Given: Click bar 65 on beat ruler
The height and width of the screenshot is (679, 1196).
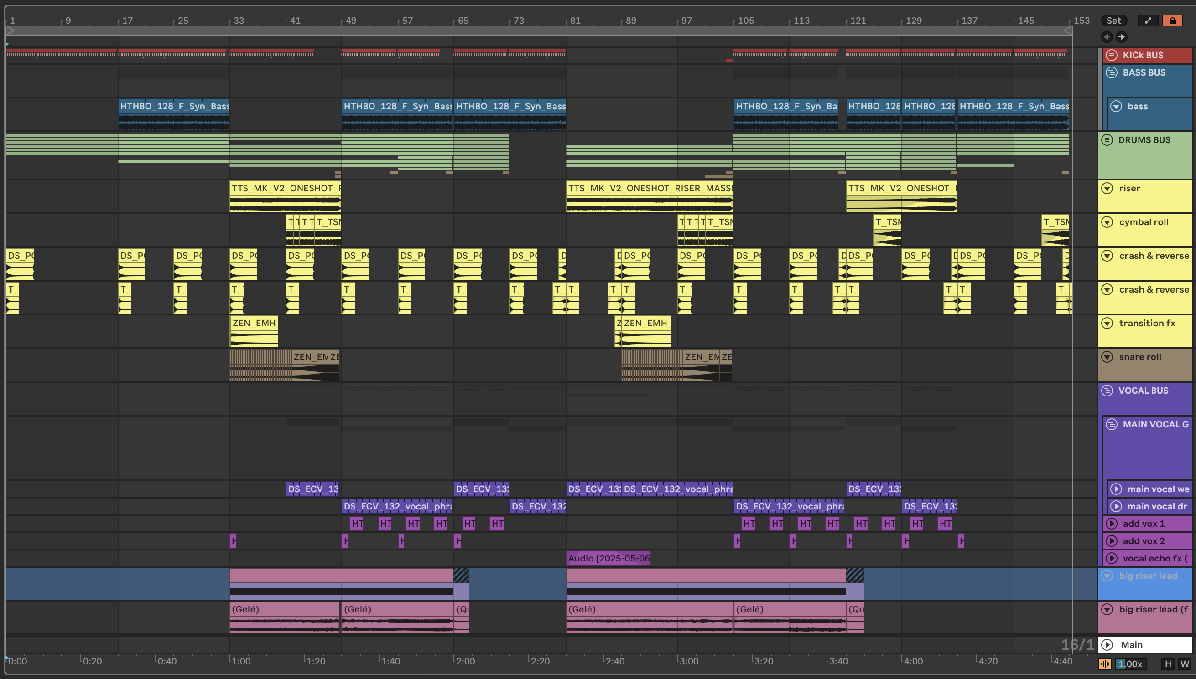Looking at the screenshot, I should click(x=463, y=21).
